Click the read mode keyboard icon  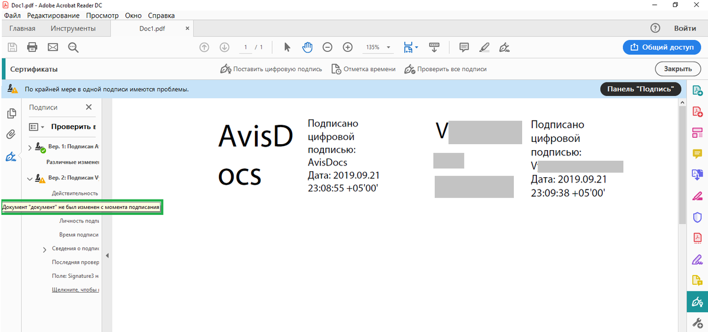click(x=434, y=47)
